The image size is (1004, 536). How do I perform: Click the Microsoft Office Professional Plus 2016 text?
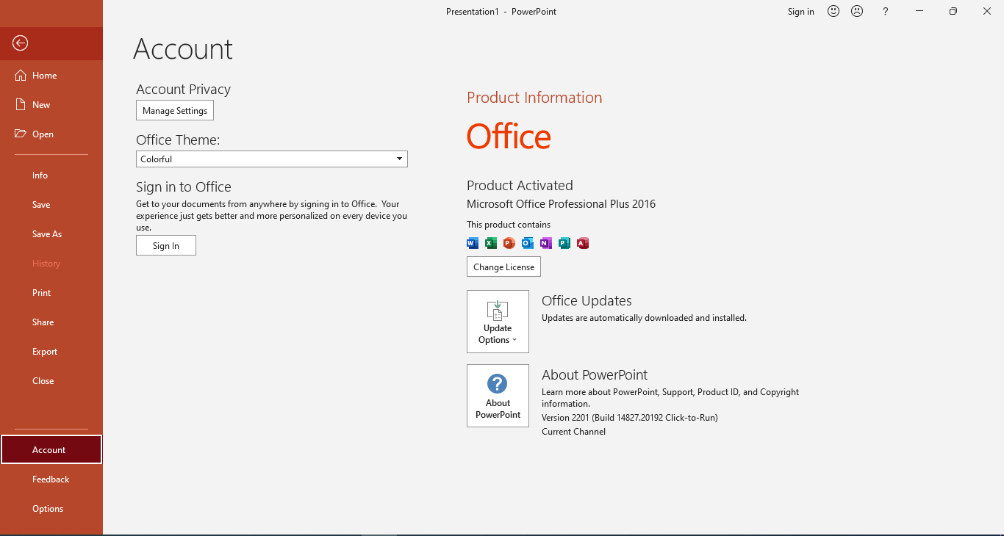pyautogui.click(x=561, y=204)
